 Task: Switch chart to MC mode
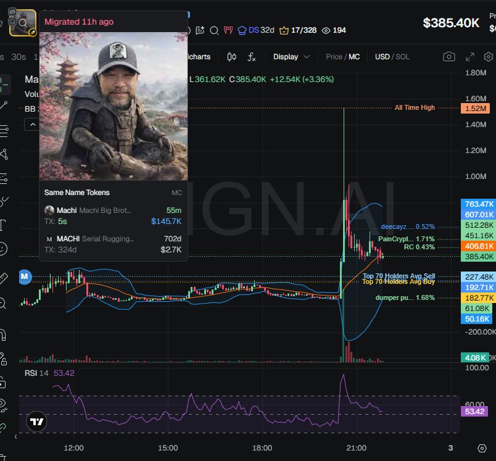[354, 57]
